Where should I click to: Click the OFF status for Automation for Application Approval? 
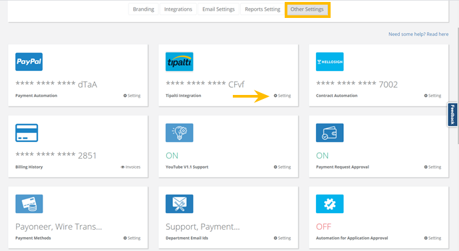coord(323,226)
